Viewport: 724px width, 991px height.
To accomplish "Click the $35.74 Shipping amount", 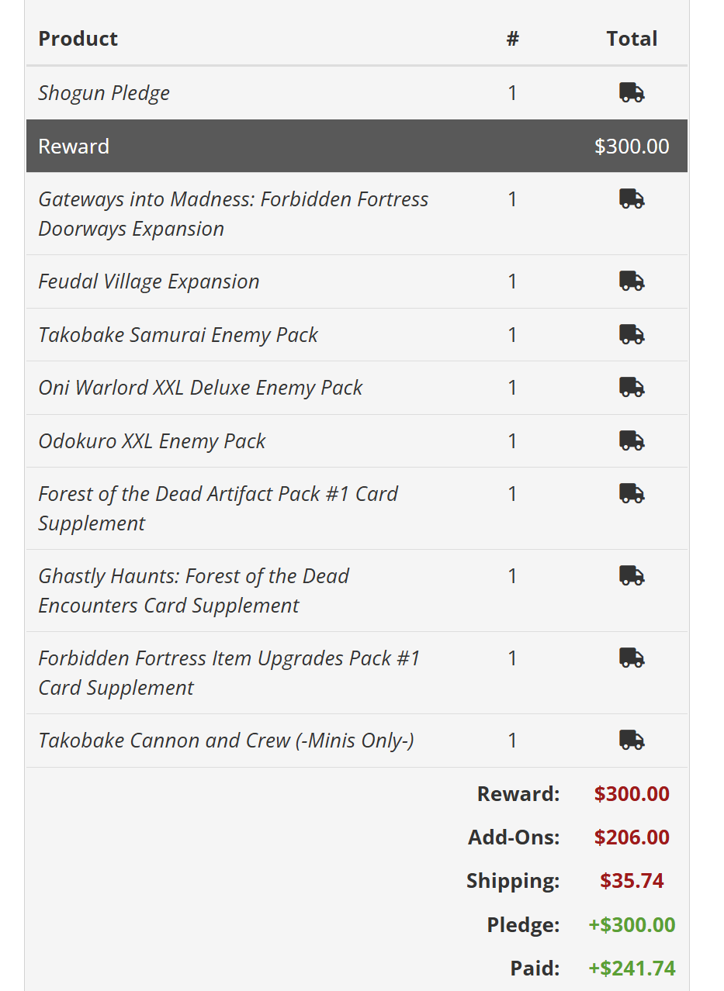I will 632,881.
